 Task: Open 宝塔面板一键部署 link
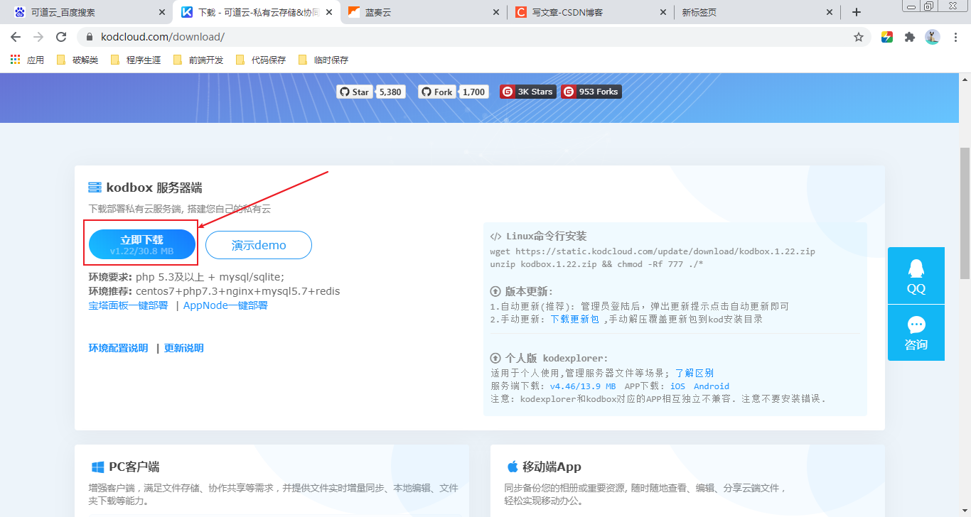[x=128, y=305]
